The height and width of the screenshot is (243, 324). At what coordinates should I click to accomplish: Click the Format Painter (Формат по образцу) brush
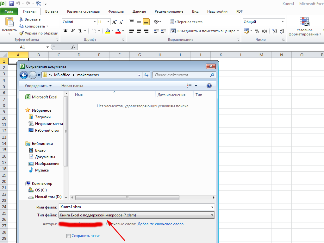pos(21,33)
